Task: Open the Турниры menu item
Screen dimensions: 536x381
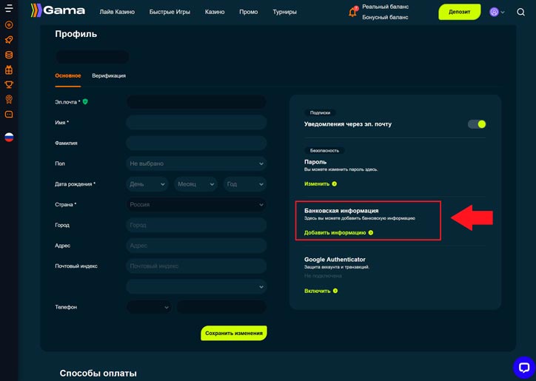Action: click(x=284, y=12)
